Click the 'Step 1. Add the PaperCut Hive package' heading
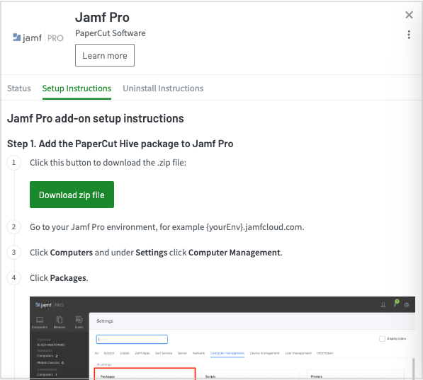The height and width of the screenshot is (380, 423). tap(120, 144)
